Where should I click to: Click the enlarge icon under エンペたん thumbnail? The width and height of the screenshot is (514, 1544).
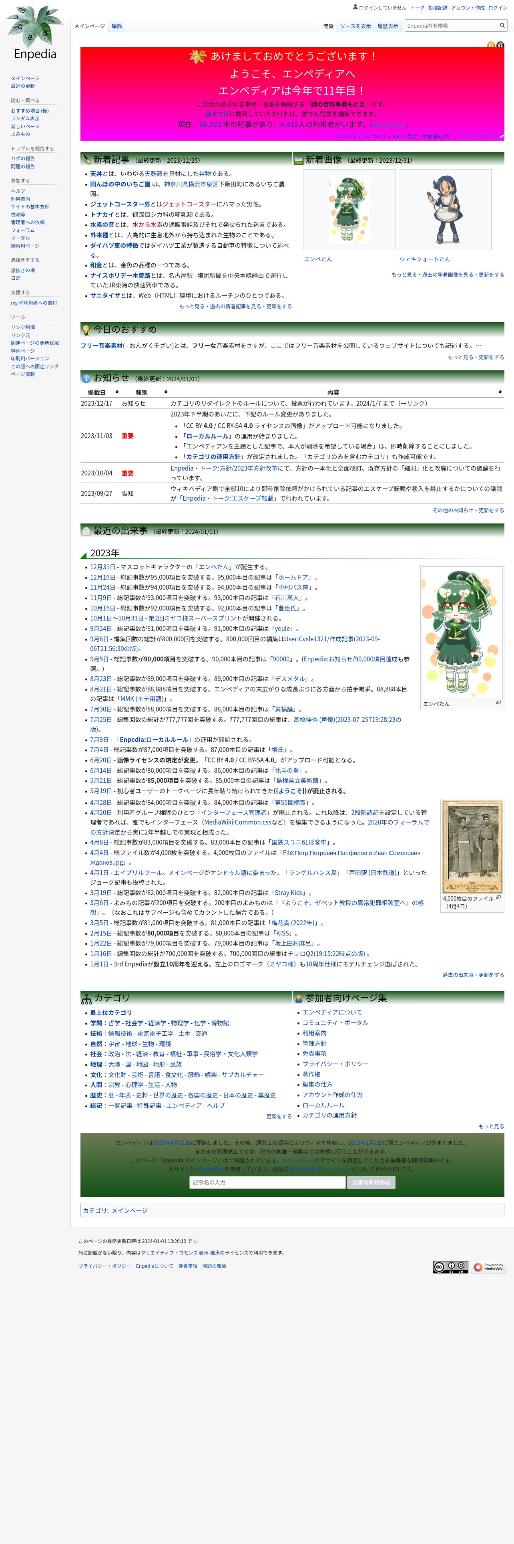[498, 703]
